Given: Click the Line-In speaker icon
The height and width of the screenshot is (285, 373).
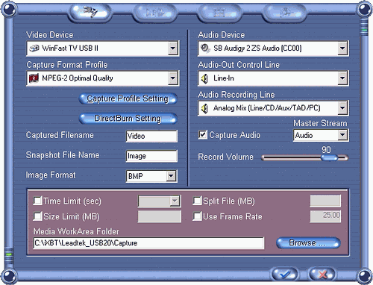Looking at the screenshot, I should point(204,78).
